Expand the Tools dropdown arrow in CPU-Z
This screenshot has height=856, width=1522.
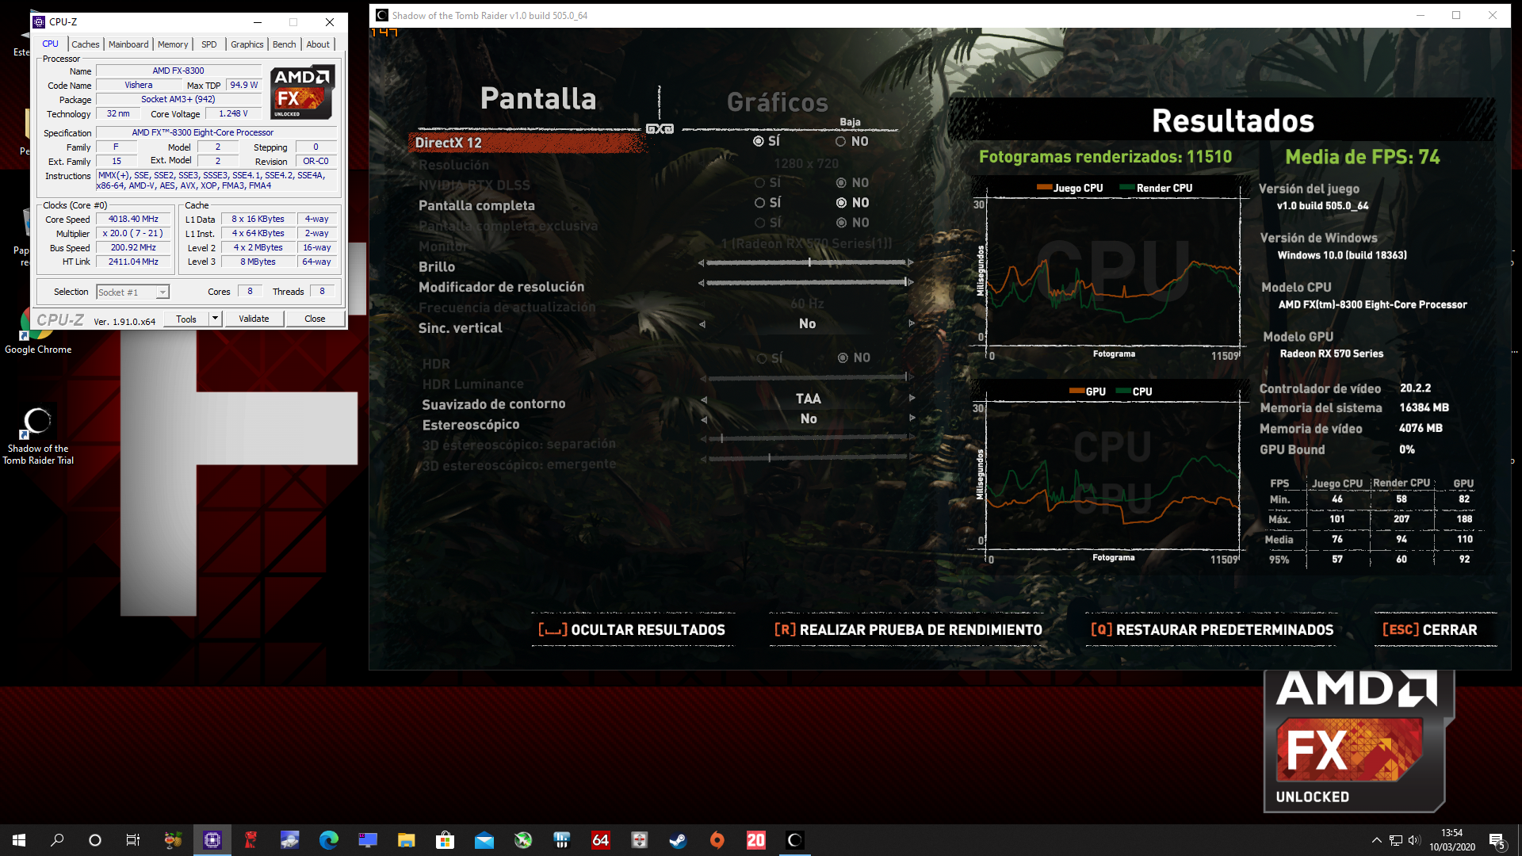tap(215, 319)
